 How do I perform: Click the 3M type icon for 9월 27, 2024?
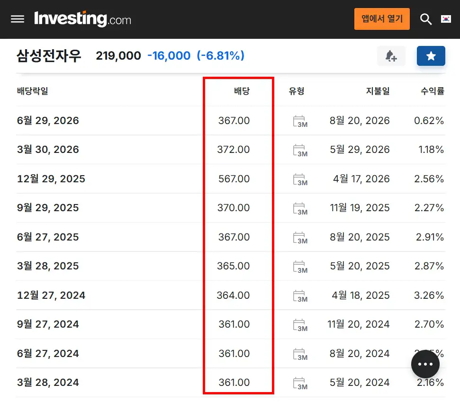coord(300,325)
